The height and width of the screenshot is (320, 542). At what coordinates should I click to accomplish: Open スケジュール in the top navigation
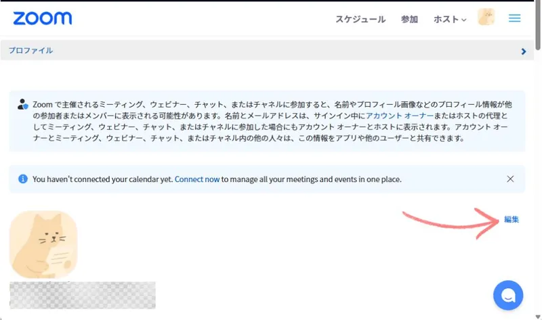point(360,20)
